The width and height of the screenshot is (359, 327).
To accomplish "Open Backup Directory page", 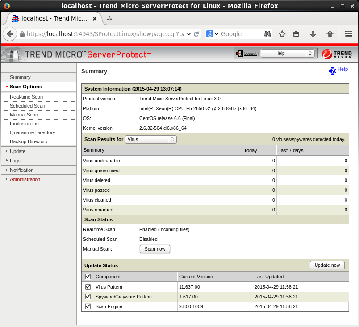I will (x=29, y=141).
